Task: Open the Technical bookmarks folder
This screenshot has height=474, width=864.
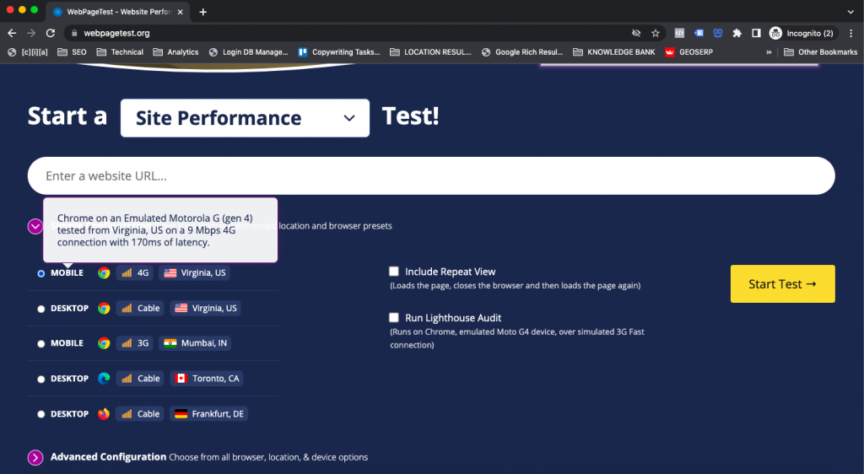Action: pyautogui.click(x=119, y=52)
